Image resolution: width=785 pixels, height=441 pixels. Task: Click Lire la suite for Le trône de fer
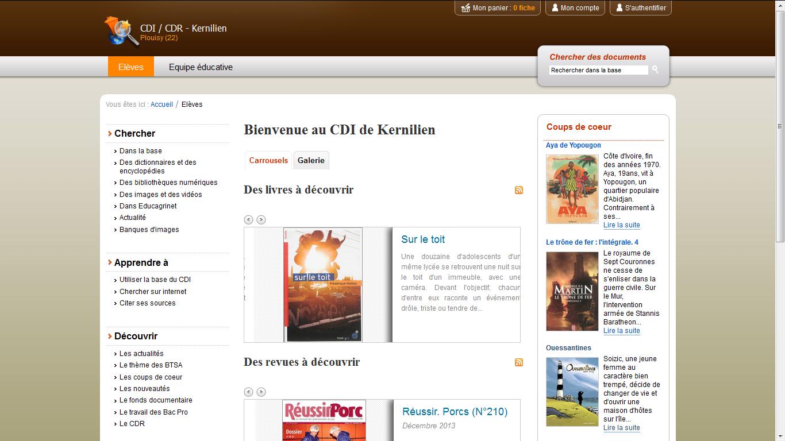tap(622, 331)
